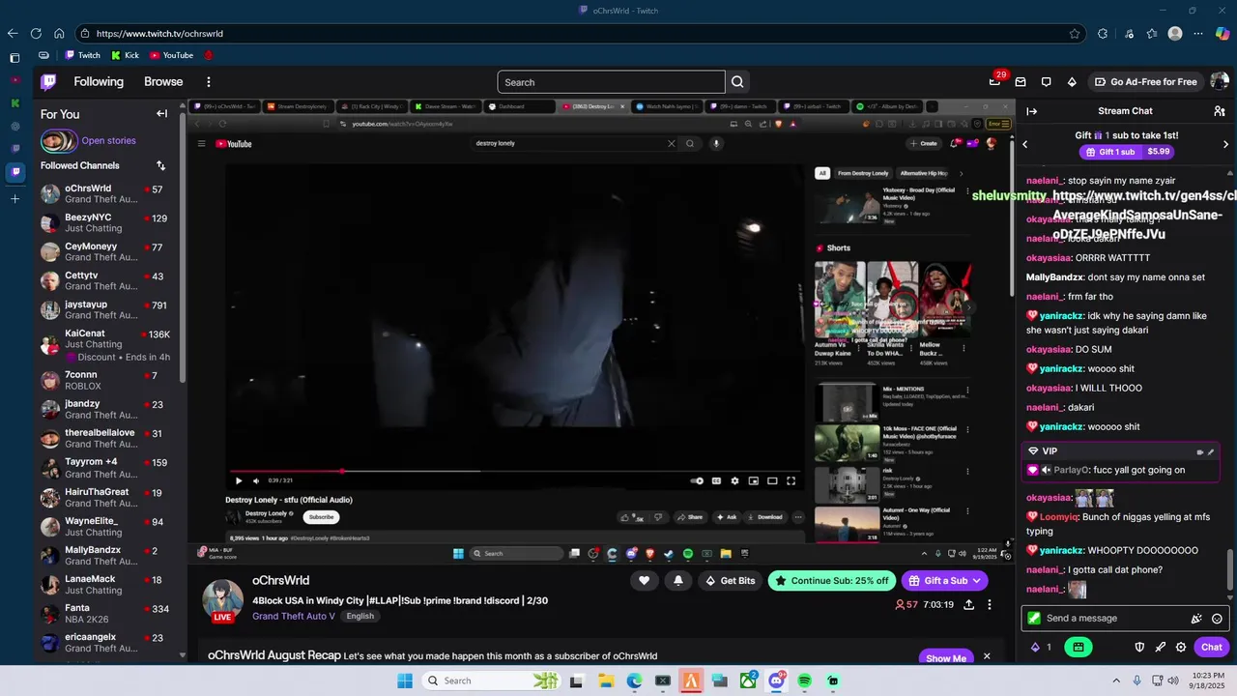Follow oChrsWrld with the heart icon
1237x696 pixels.
[x=644, y=580]
